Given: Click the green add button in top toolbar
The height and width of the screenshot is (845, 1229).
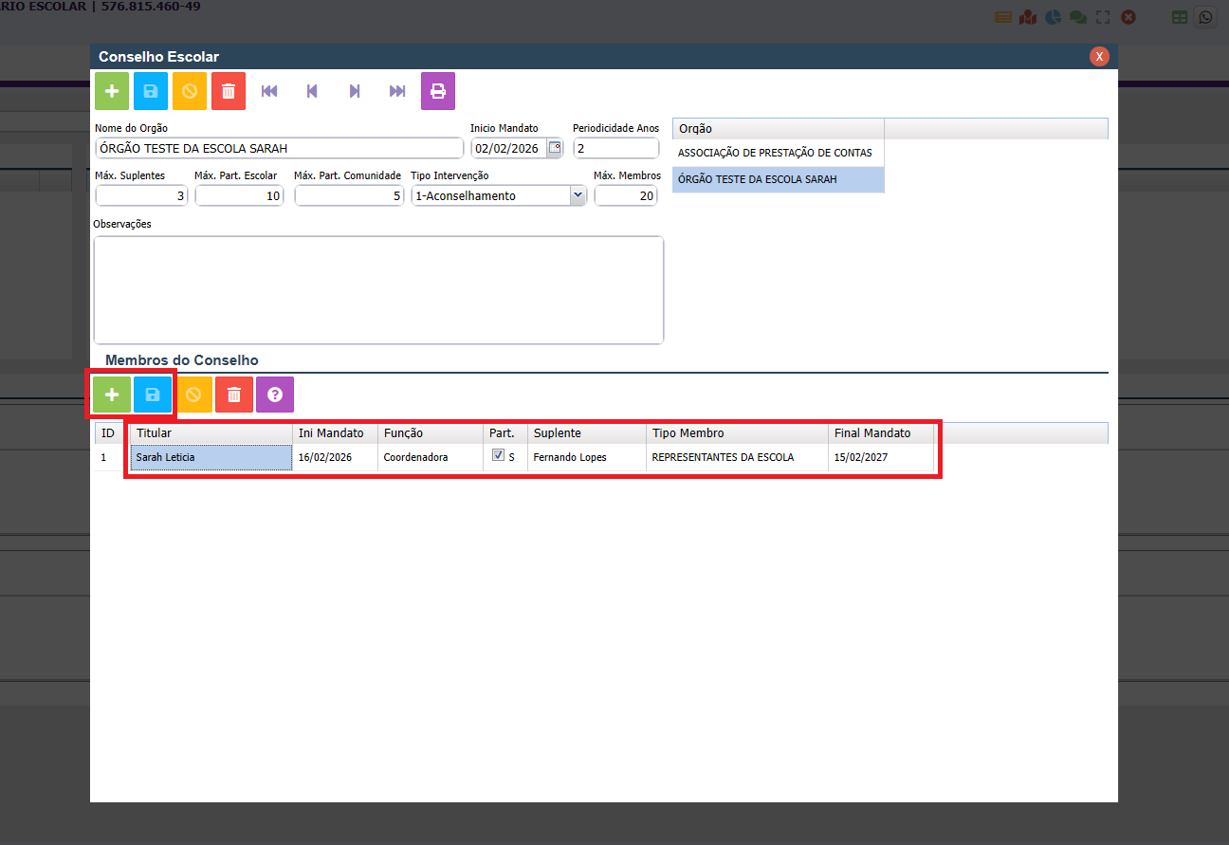Looking at the screenshot, I should point(112,91).
